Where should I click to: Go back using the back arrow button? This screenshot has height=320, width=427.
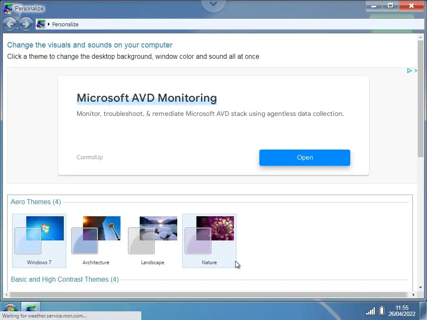[x=10, y=24]
